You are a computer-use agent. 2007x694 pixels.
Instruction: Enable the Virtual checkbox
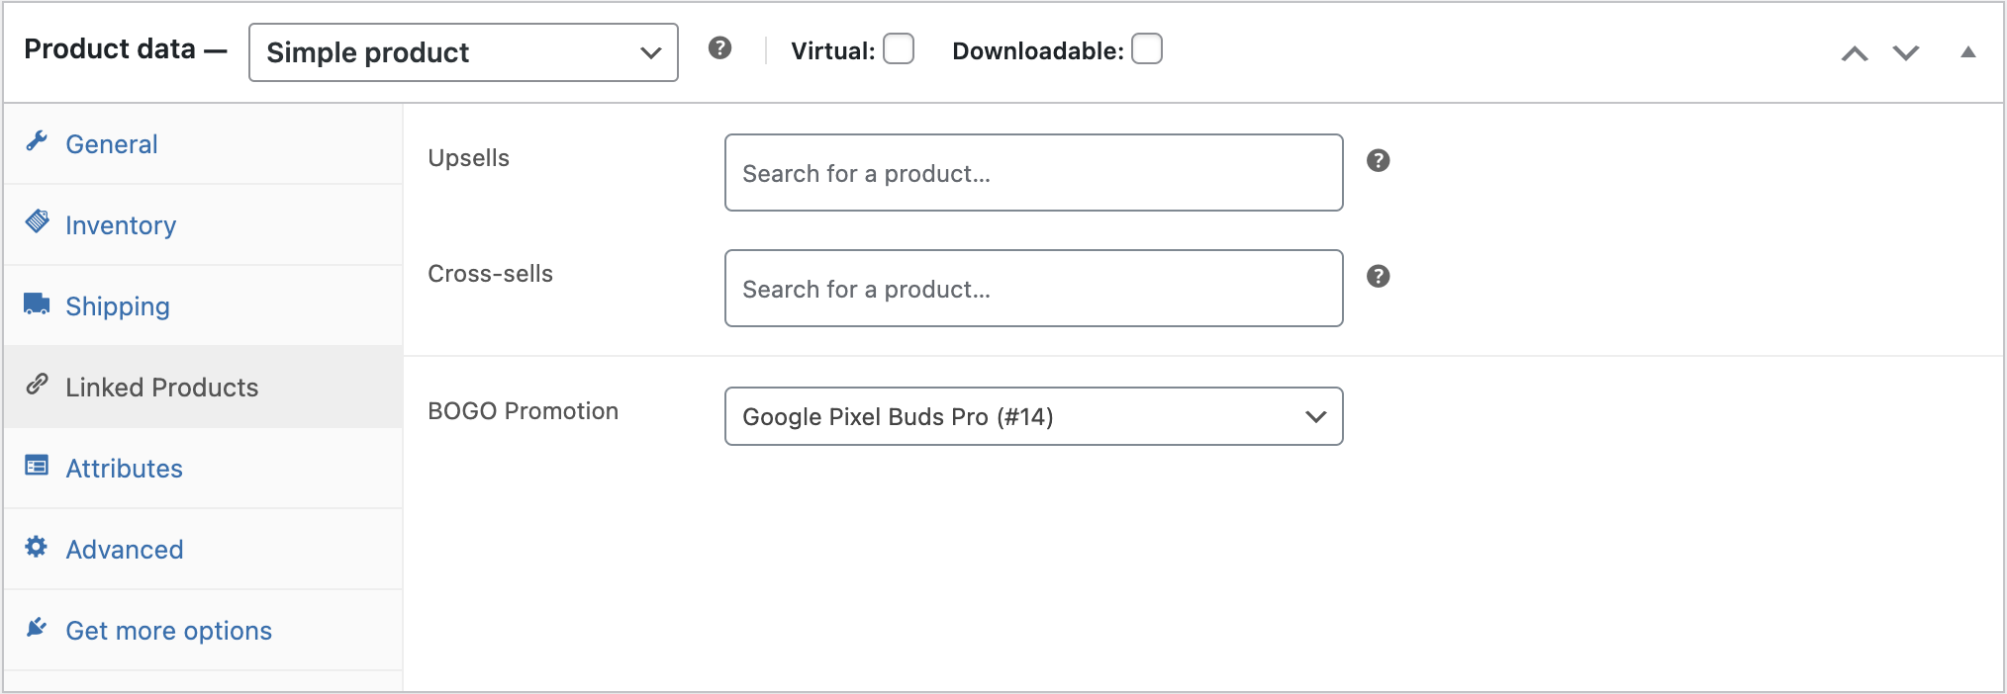(x=898, y=49)
